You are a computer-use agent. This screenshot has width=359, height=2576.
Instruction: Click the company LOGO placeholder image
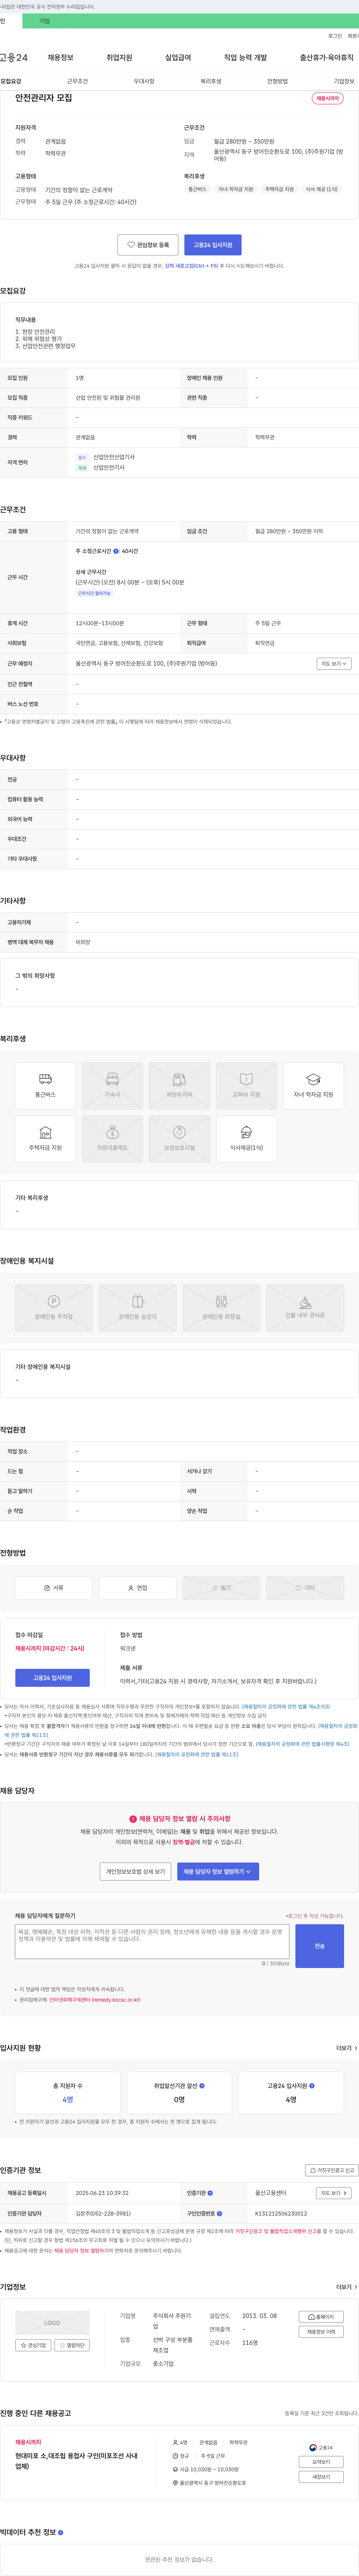tap(52, 2323)
